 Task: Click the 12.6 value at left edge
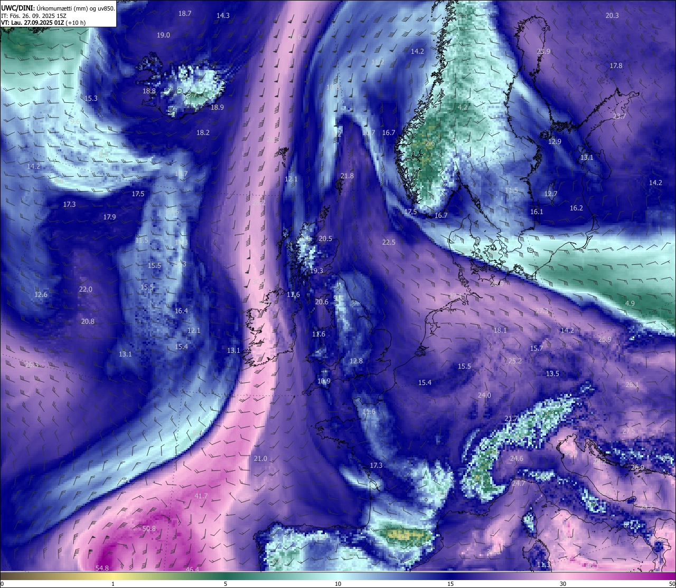41,295
